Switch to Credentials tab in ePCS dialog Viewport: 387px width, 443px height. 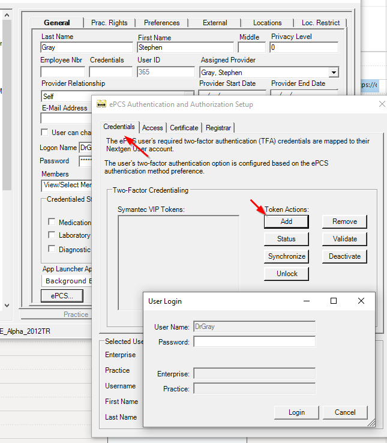119,127
